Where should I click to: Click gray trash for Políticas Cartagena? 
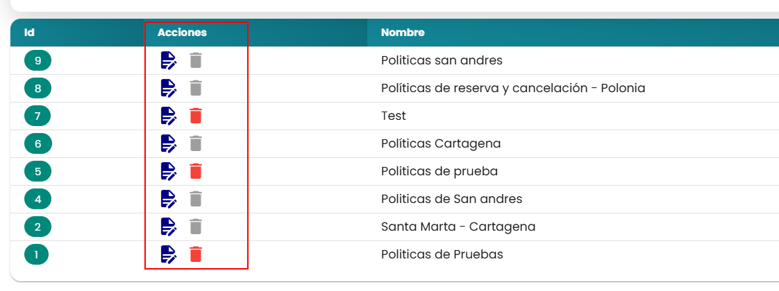point(196,143)
